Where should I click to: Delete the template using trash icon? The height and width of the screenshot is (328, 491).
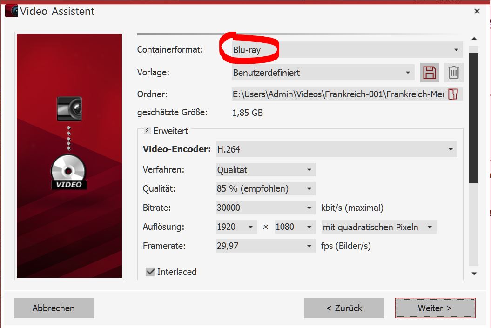[453, 73]
